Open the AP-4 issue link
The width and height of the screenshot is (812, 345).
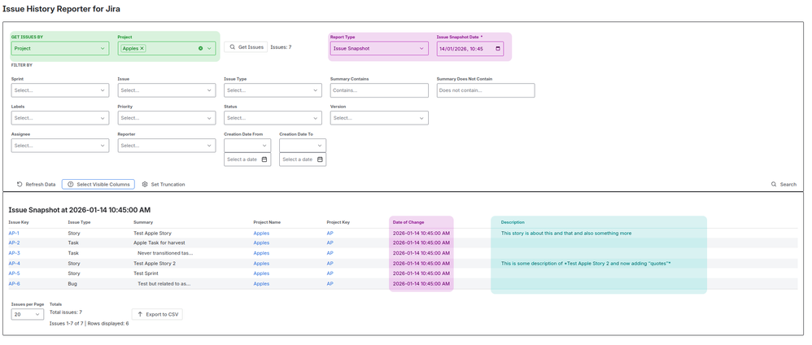click(x=14, y=263)
